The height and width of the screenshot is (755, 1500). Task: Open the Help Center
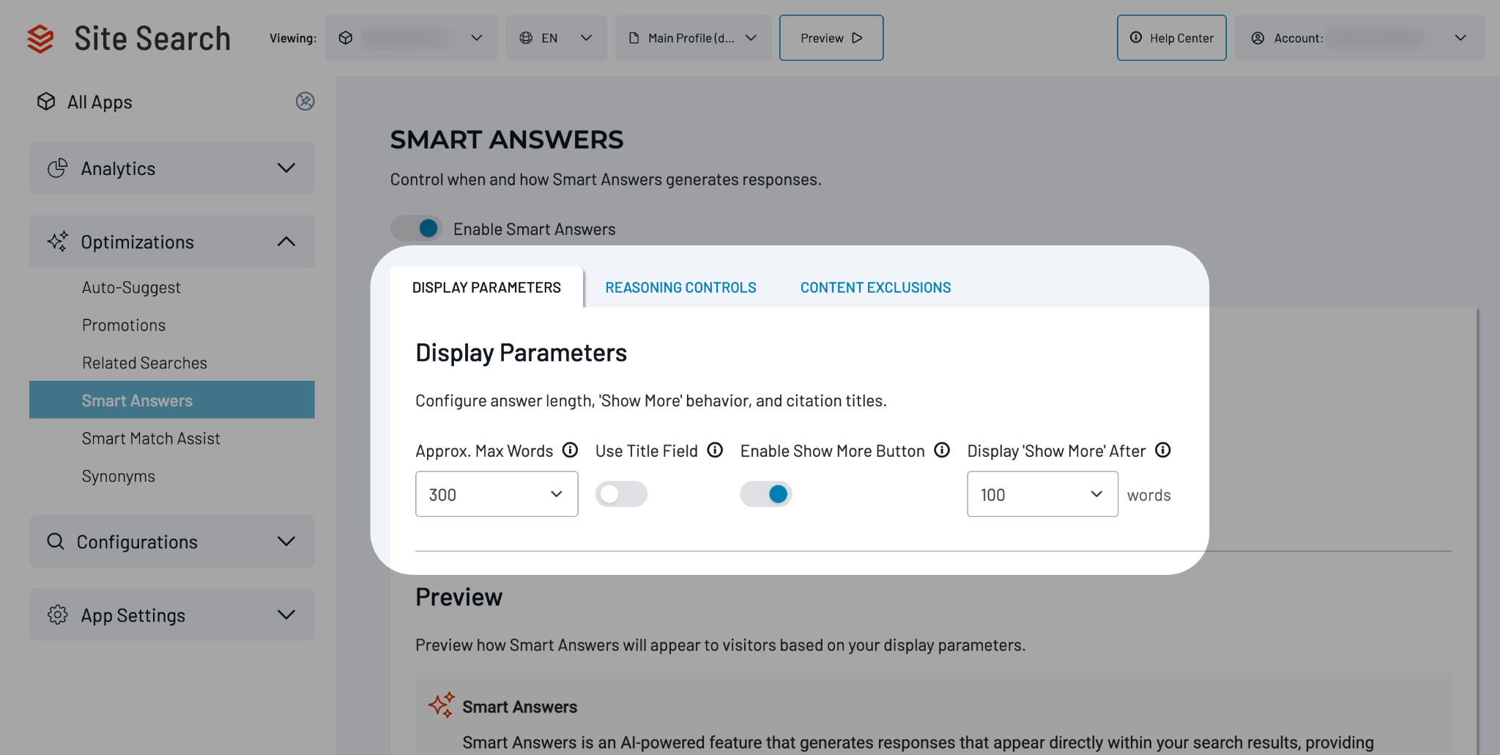(x=1172, y=38)
